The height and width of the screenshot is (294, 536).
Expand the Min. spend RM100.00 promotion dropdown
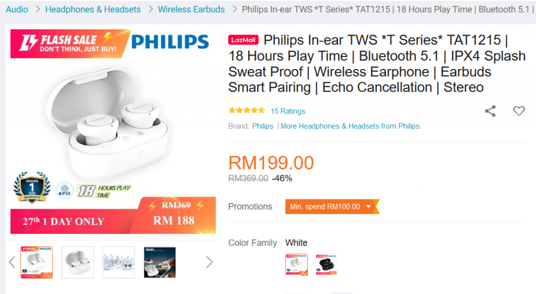(x=332, y=207)
